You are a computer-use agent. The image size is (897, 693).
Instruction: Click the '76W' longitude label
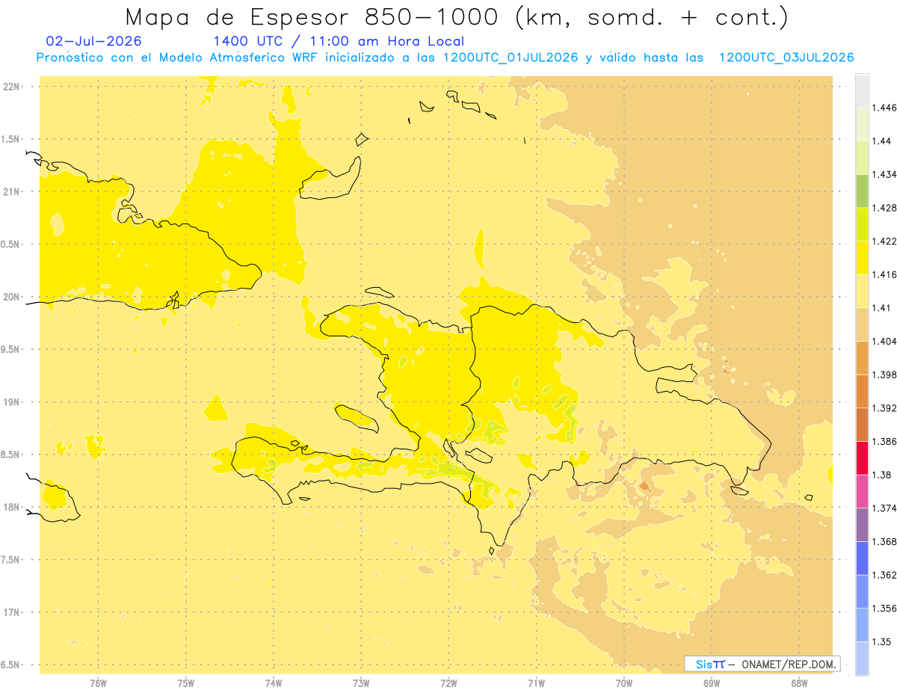pos(98,683)
